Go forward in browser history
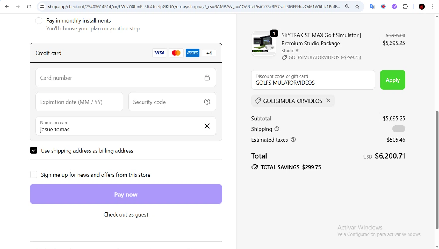This screenshot has height=249, width=439. [x=18, y=6]
